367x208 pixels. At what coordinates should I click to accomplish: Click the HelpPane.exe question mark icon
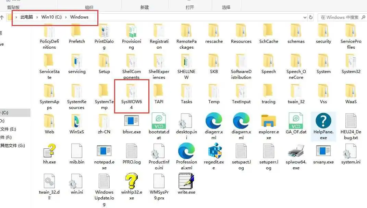pos(323,121)
